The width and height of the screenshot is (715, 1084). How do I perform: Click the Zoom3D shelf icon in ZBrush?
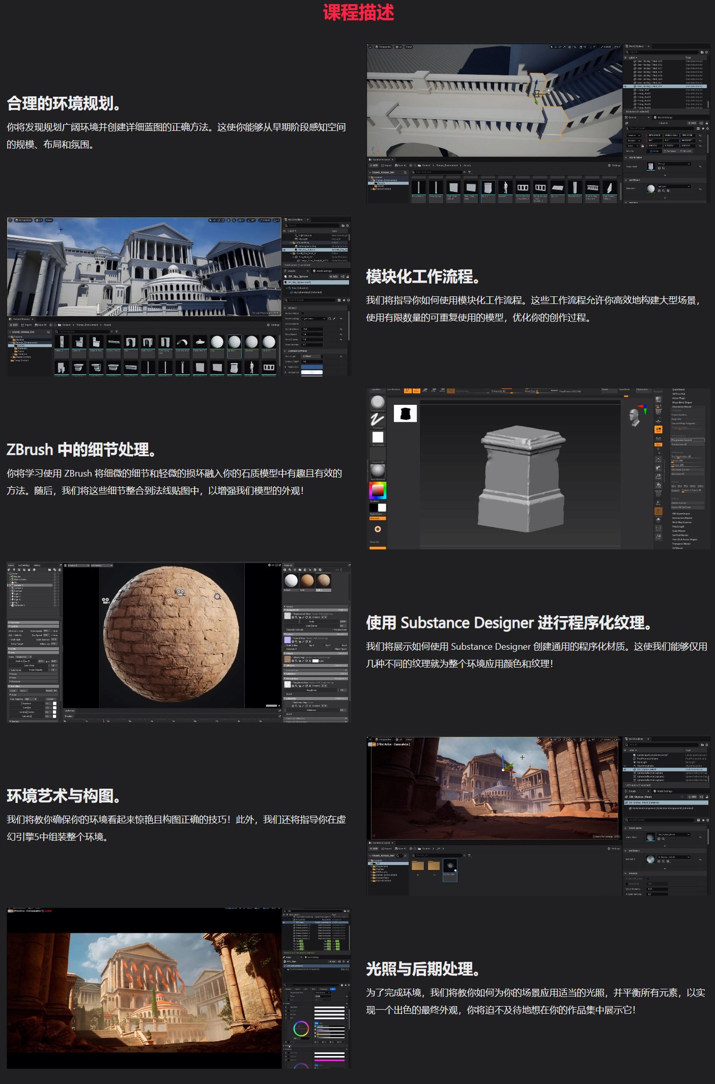pyautogui.click(x=658, y=477)
